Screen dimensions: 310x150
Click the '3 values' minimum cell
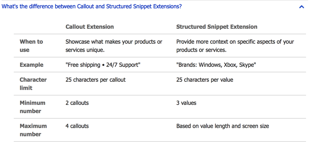tap(186, 103)
